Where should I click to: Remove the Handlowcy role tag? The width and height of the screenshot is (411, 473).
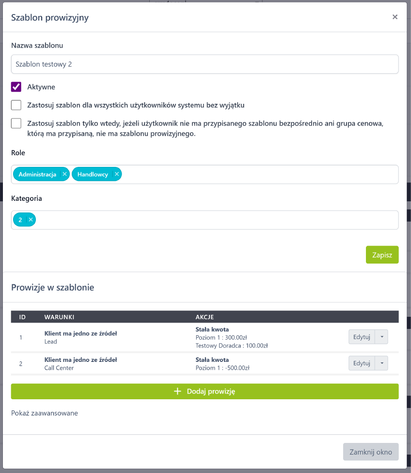point(116,174)
